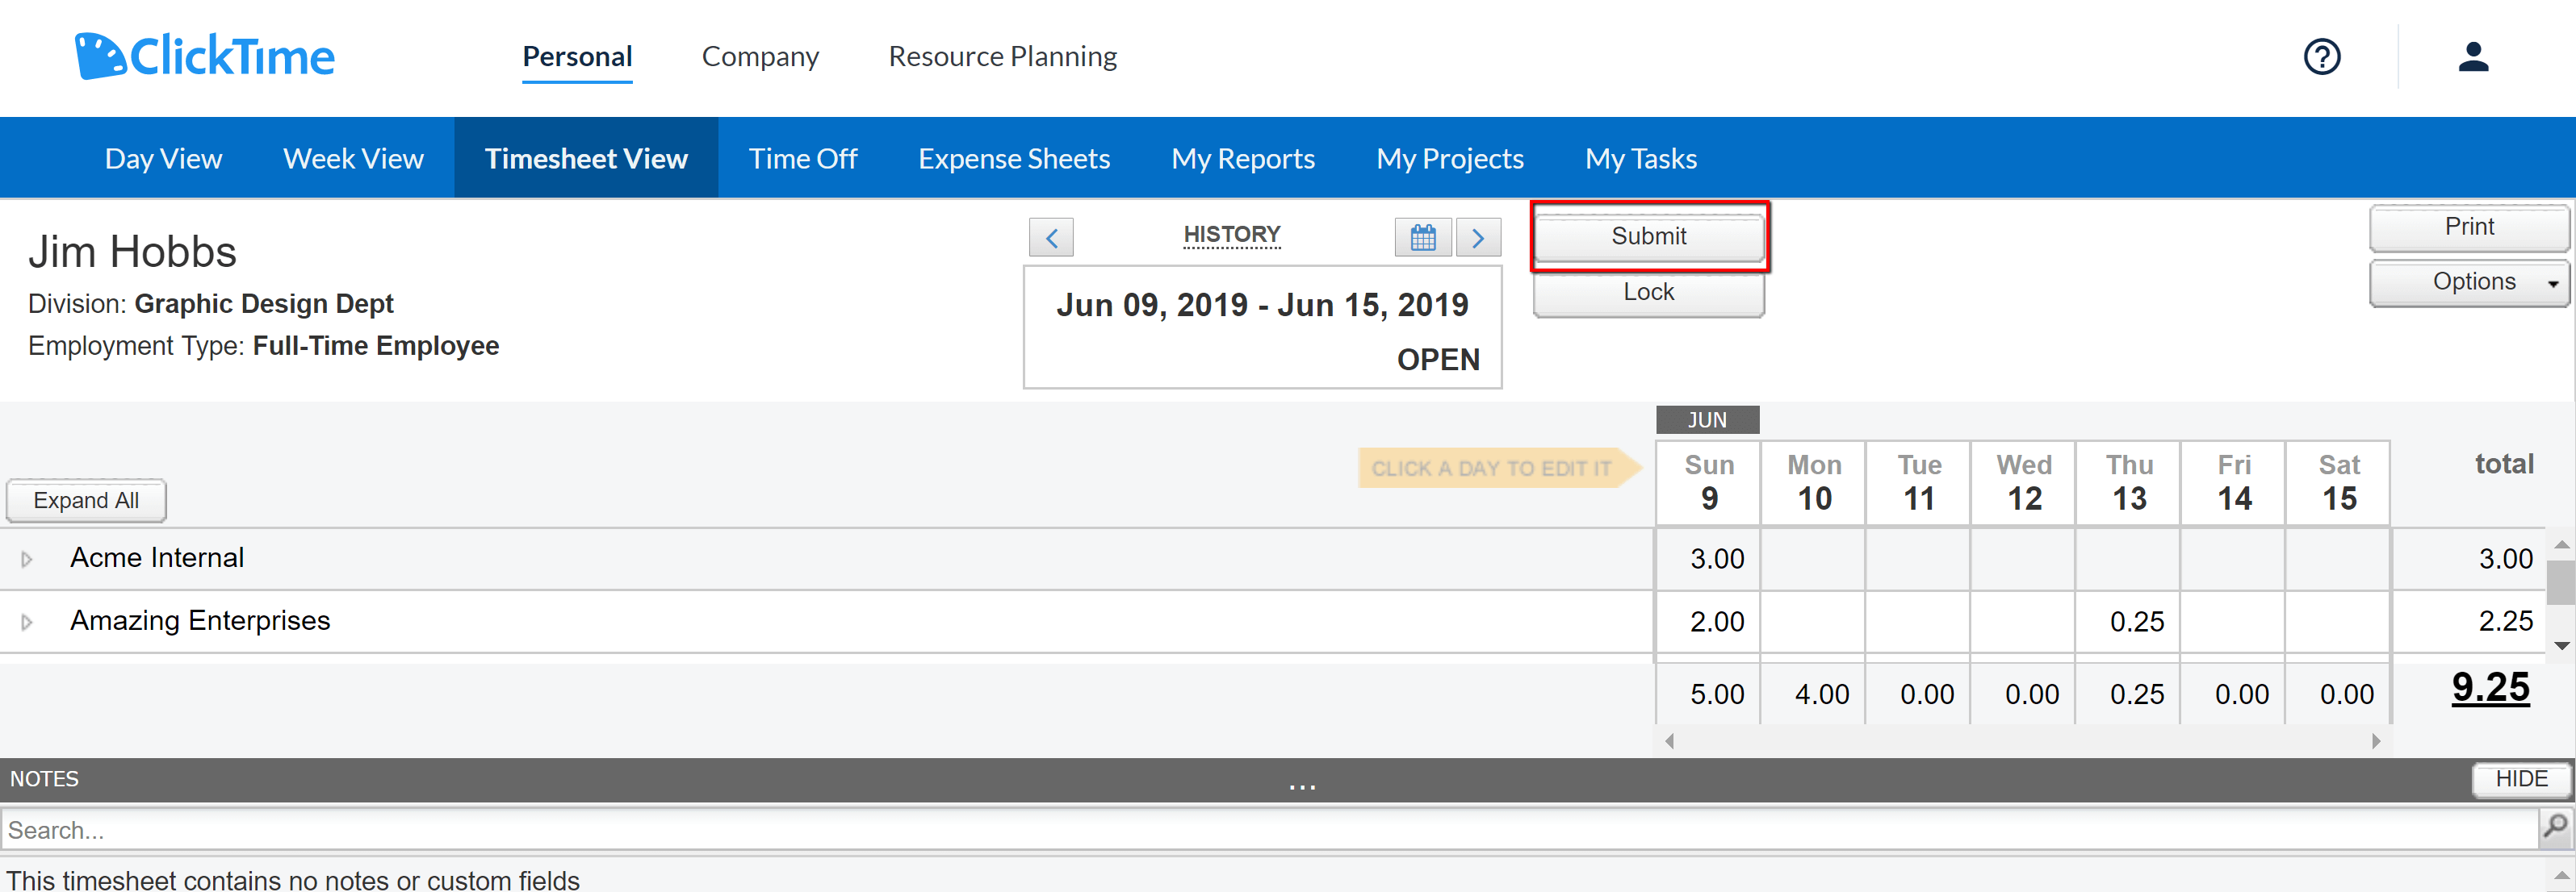Open the user profile icon
The height and width of the screenshot is (892, 2576).
pos(2473,57)
